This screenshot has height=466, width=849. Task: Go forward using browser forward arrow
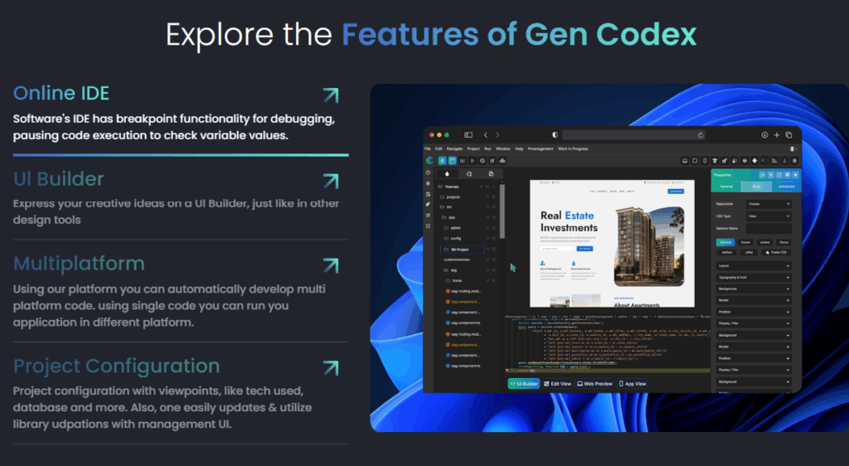[497, 135]
